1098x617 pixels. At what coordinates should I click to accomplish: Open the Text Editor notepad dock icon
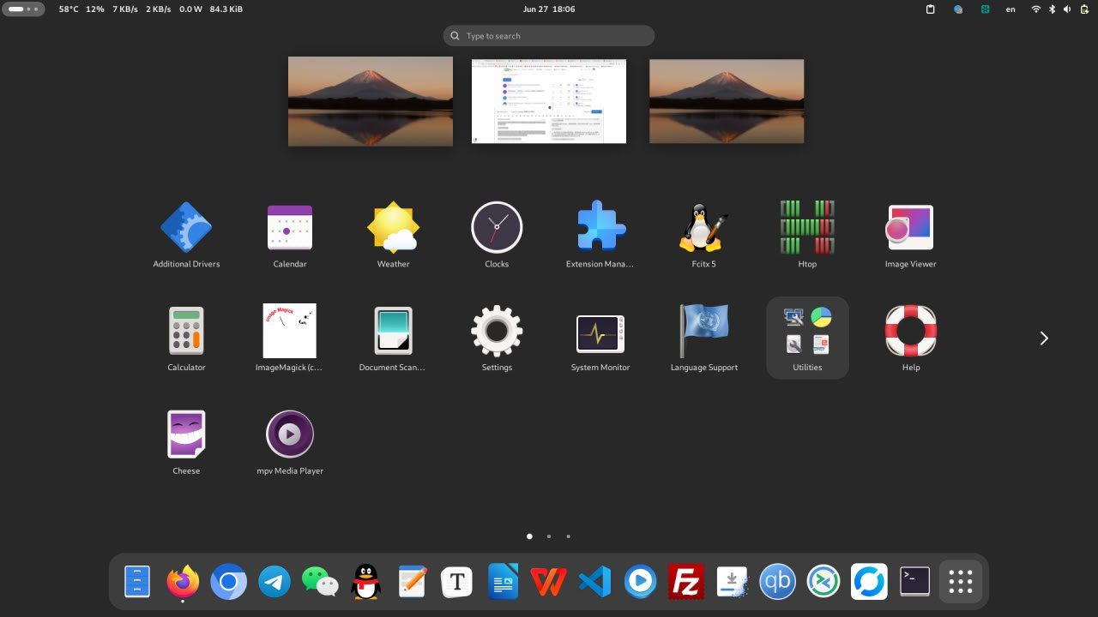point(412,582)
